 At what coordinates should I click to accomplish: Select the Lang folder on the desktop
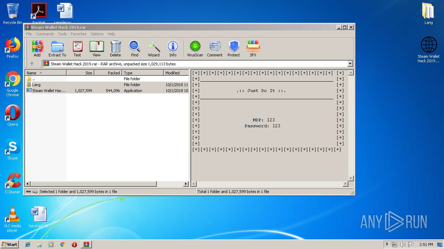pyautogui.click(x=429, y=14)
